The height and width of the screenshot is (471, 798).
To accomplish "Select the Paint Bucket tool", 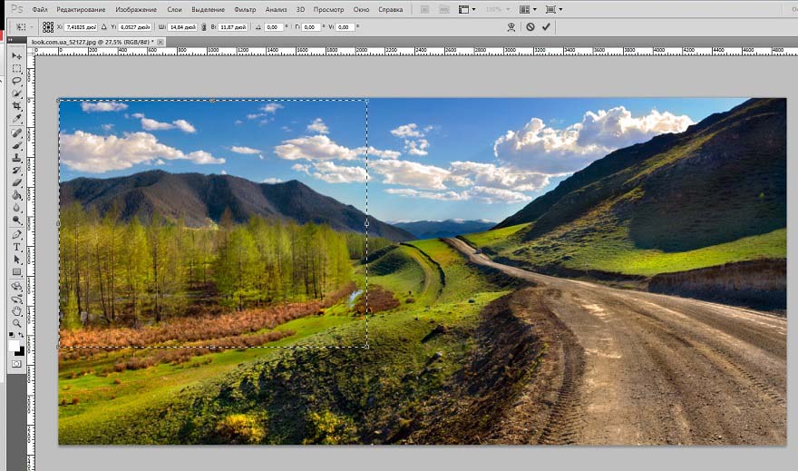I will (17, 195).
